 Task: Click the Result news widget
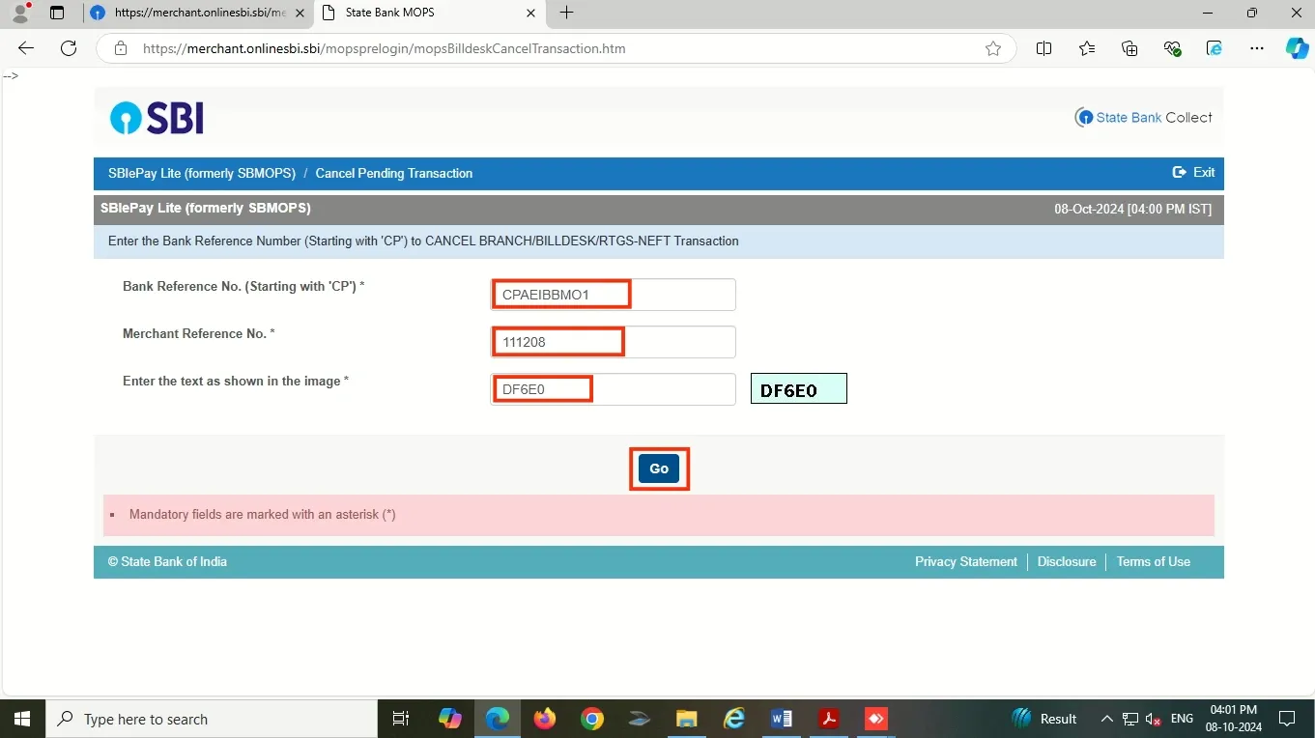[1043, 719]
